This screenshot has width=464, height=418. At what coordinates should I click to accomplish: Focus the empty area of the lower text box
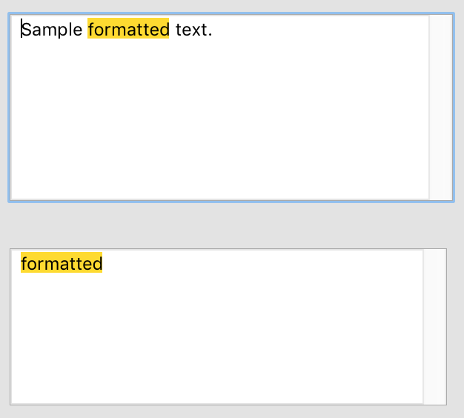[216, 341]
